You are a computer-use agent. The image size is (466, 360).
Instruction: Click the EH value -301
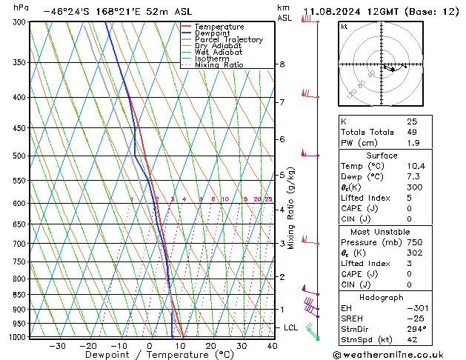click(x=418, y=308)
